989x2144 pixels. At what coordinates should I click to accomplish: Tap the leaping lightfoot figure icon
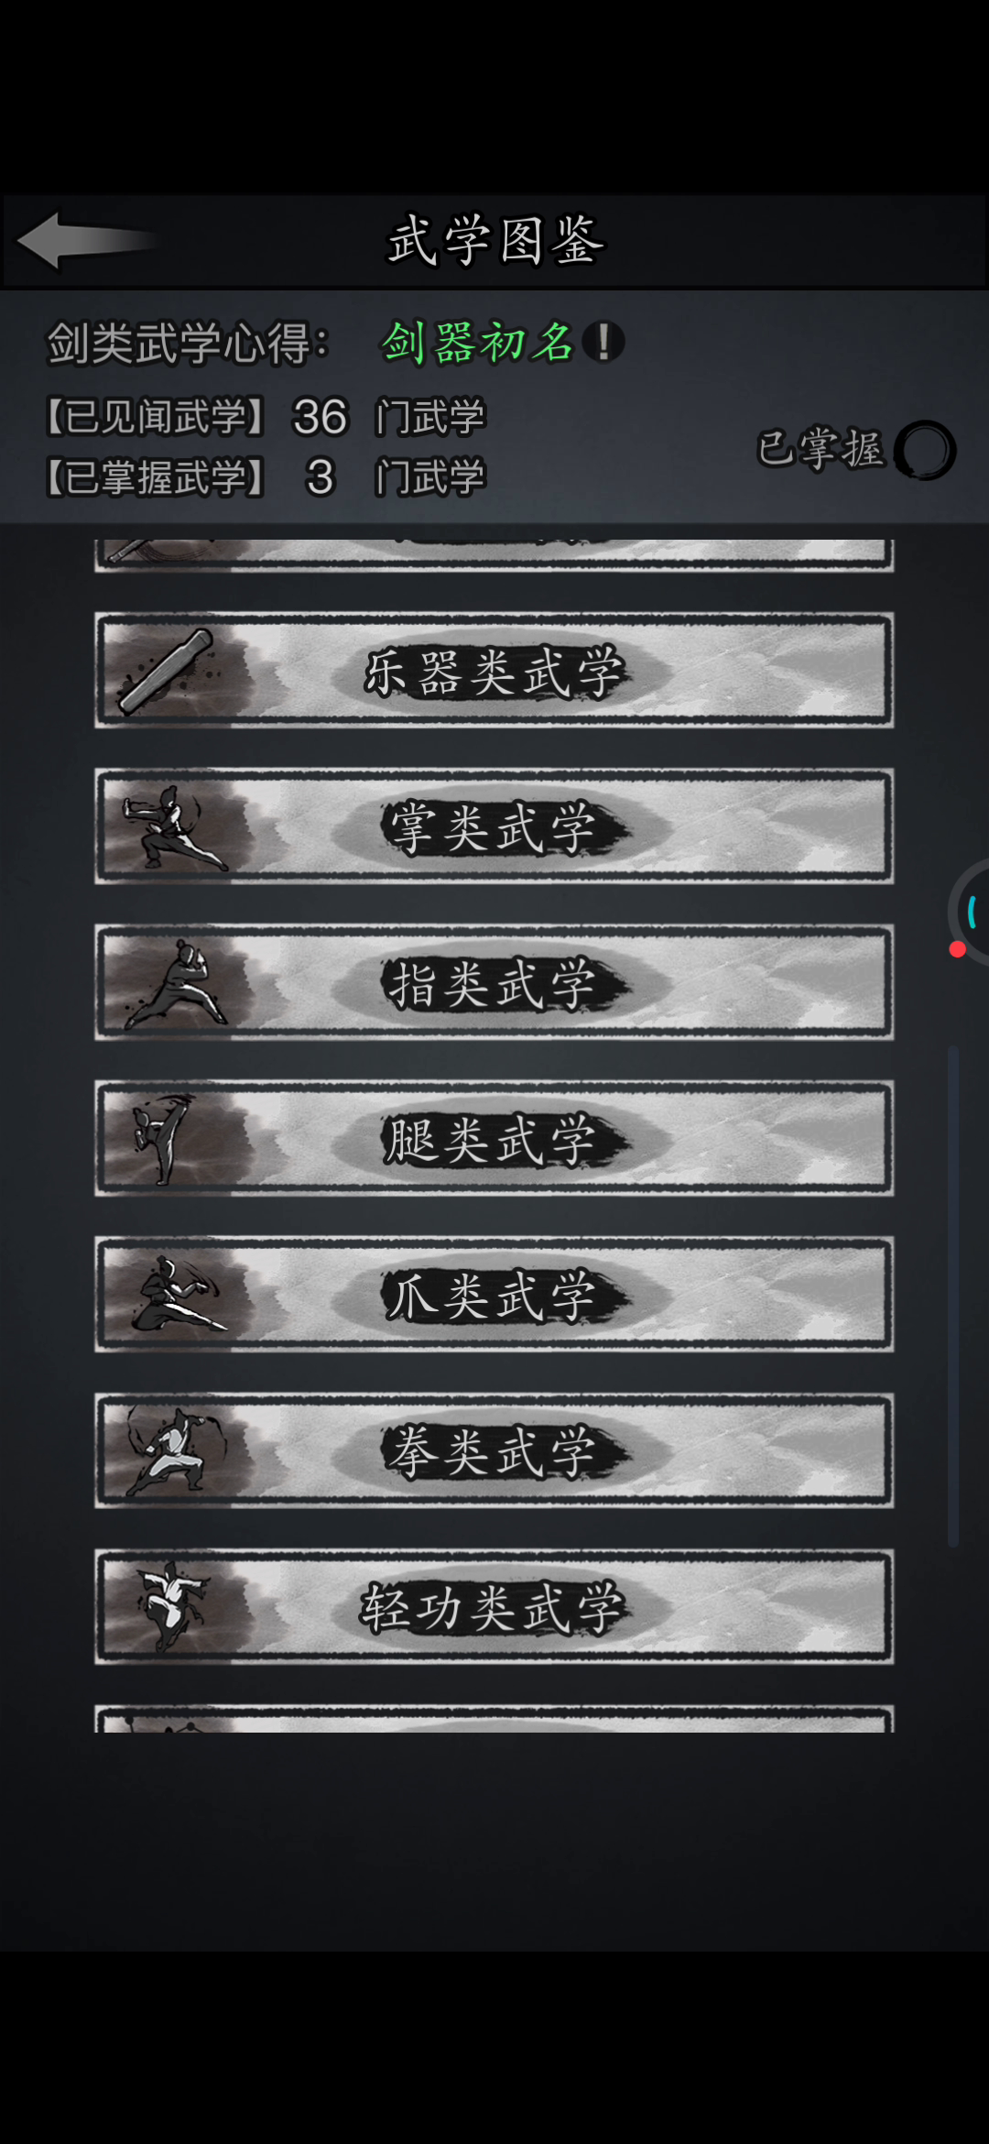pyautogui.click(x=172, y=1607)
